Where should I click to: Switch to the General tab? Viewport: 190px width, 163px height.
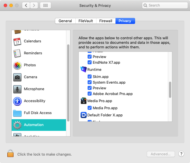tap(65, 21)
